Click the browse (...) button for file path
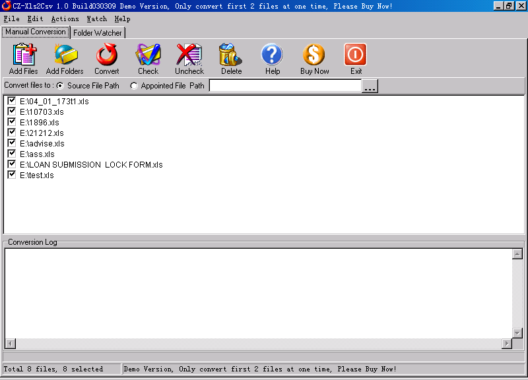Image resolution: width=528 pixels, height=380 pixels. pos(370,86)
